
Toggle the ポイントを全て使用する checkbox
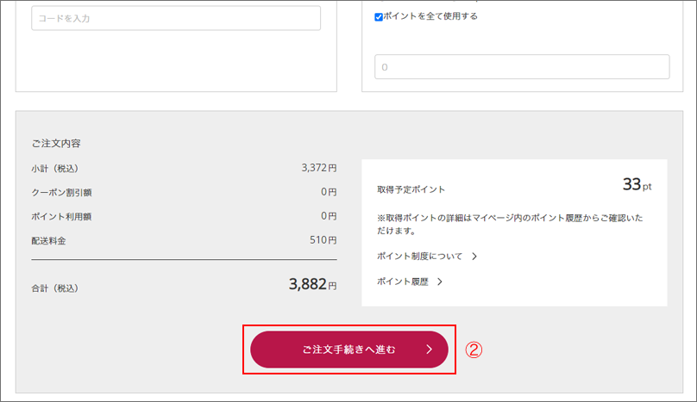pos(380,16)
